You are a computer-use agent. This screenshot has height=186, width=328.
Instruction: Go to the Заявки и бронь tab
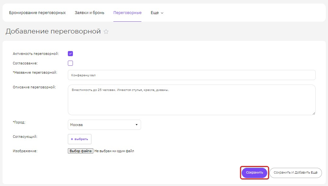coord(89,13)
